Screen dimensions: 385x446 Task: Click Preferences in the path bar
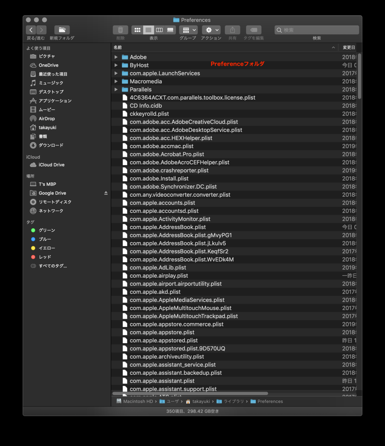[x=267, y=401]
